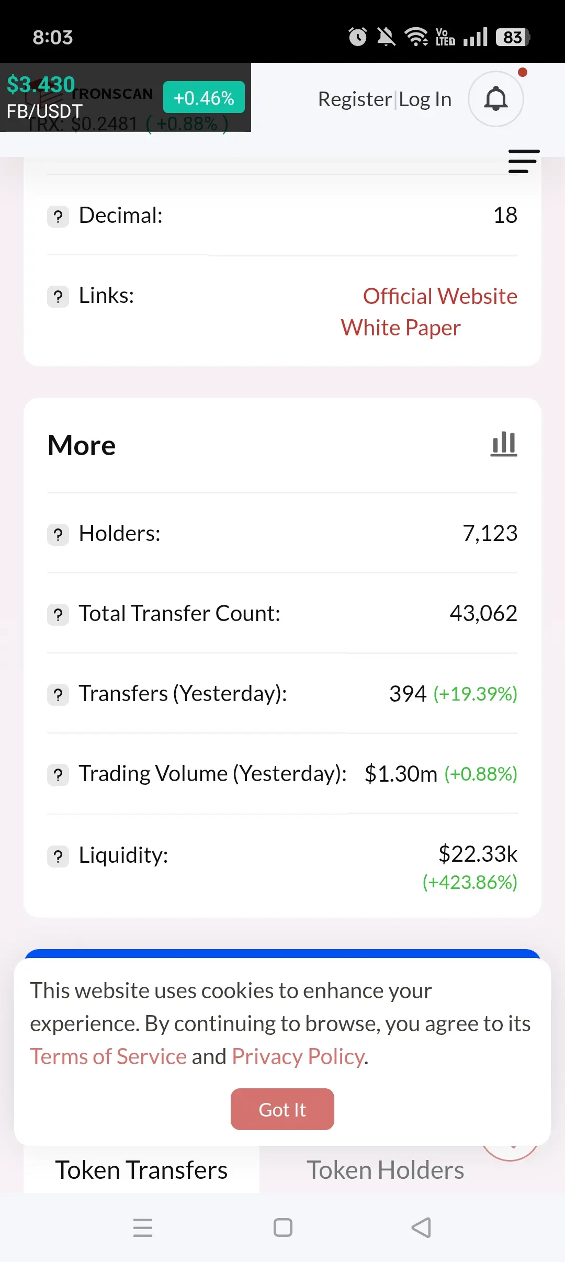
Task: Tap the help icon next to Links
Action: [58, 297]
